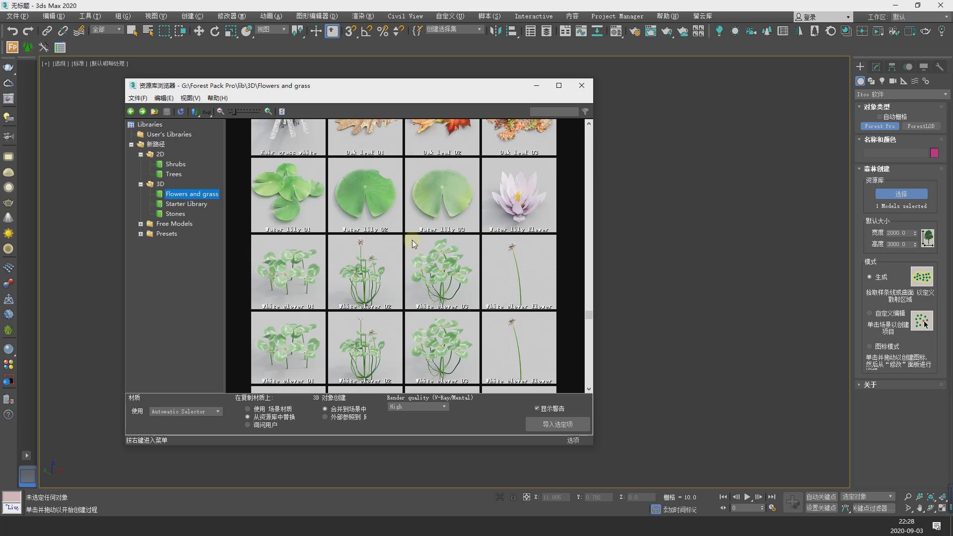The width and height of the screenshot is (953, 536).
Task: Click the 导入选定项 button
Action: tap(557, 424)
